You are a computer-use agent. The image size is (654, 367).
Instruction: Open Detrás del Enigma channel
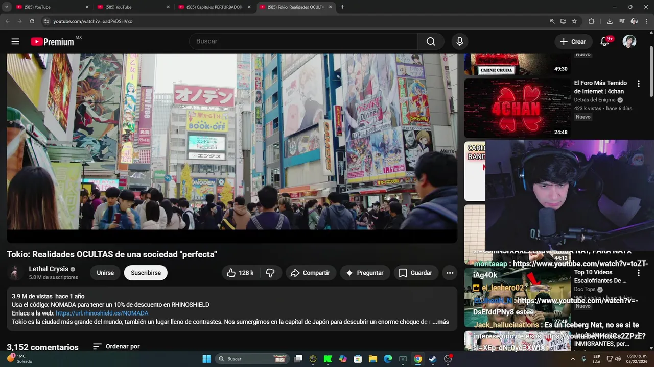[x=594, y=100]
